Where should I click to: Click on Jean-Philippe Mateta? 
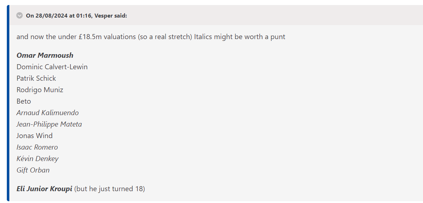(49, 124)
